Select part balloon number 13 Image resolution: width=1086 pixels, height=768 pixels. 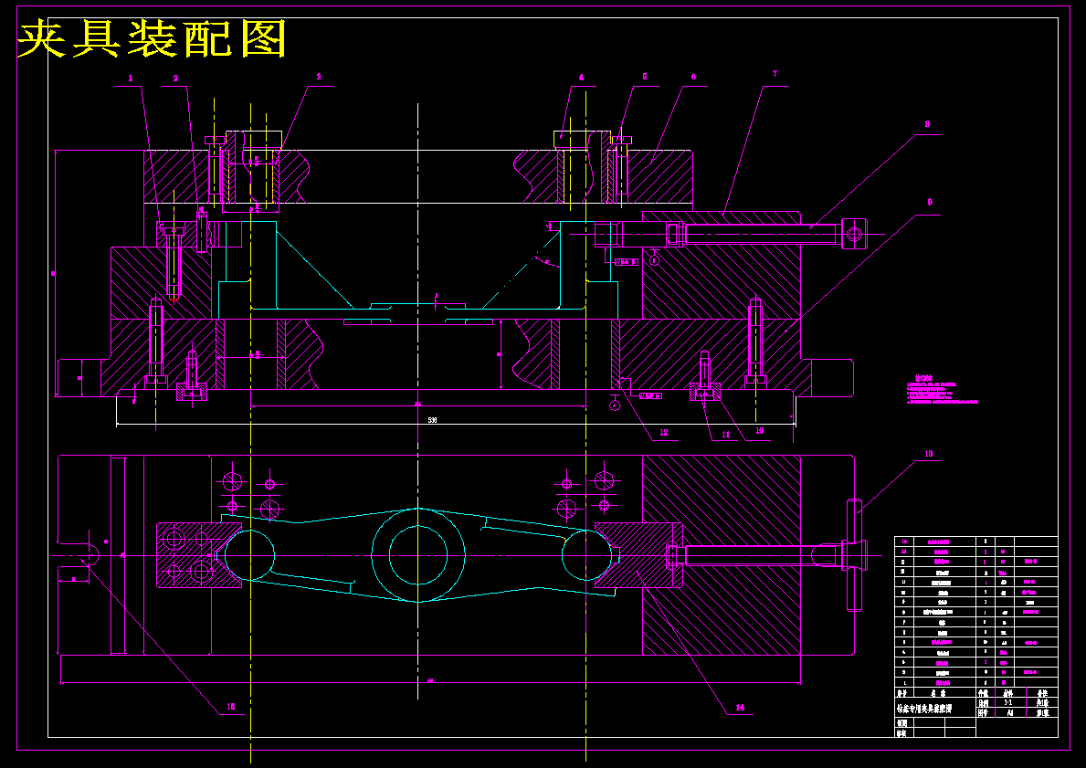point(928,454)
